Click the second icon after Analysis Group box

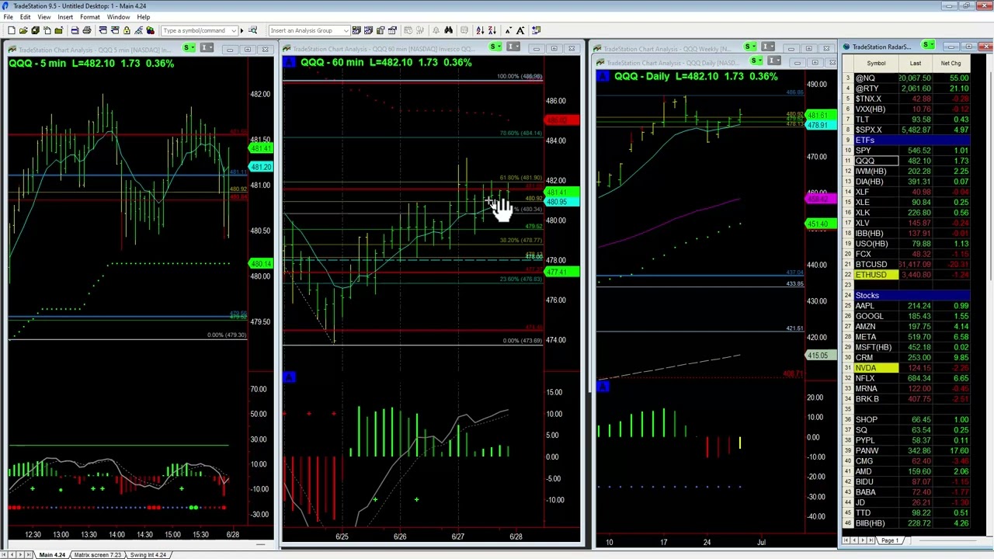click(x=369, y=30)
